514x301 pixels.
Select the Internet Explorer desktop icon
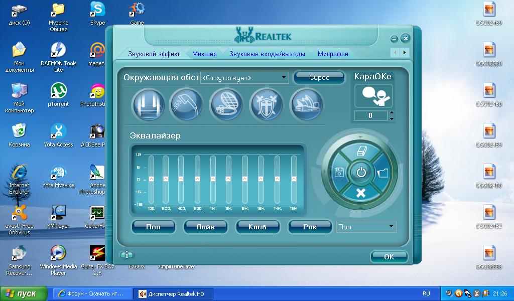click(19, 180)
